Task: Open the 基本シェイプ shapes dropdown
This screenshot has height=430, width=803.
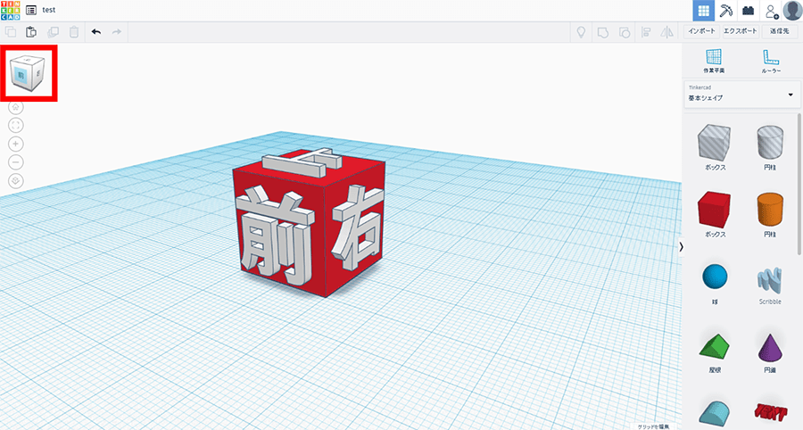Action: [x=742, y=95]
